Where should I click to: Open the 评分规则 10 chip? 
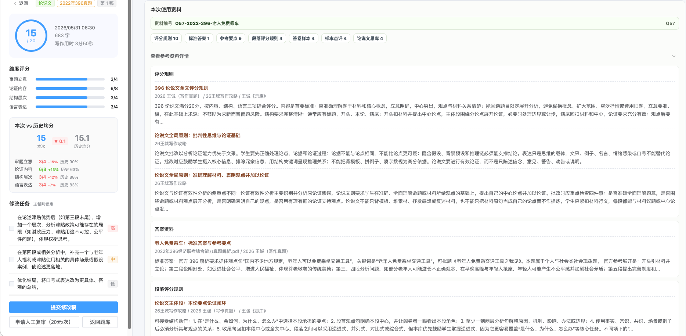166,39
